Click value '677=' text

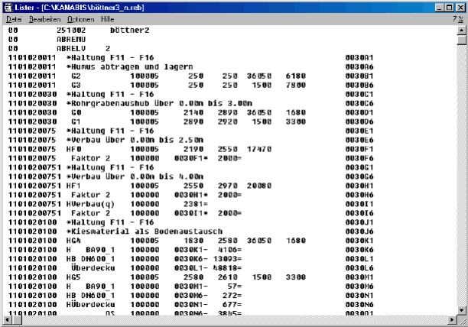click(x=232, y=305)
